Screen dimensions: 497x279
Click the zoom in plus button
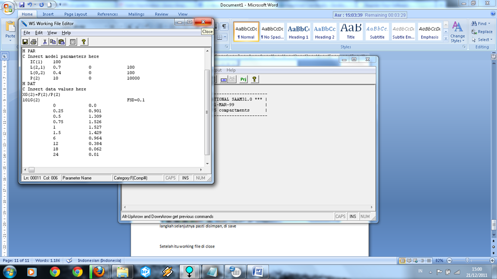(x=492, y=261)
